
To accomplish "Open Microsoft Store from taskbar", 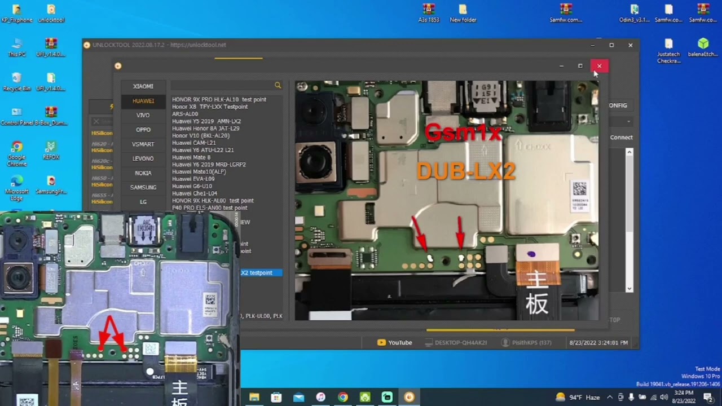I will click(276, 397).
